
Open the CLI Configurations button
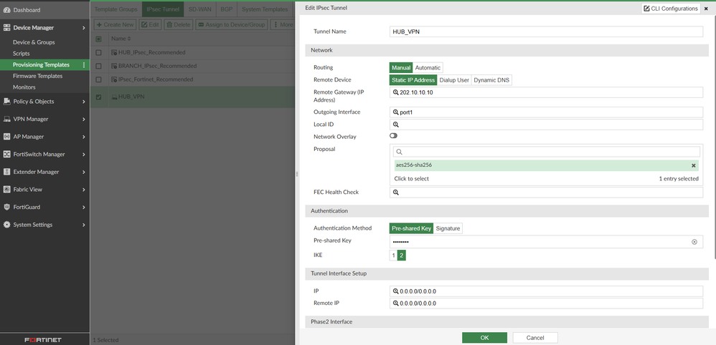671,9
